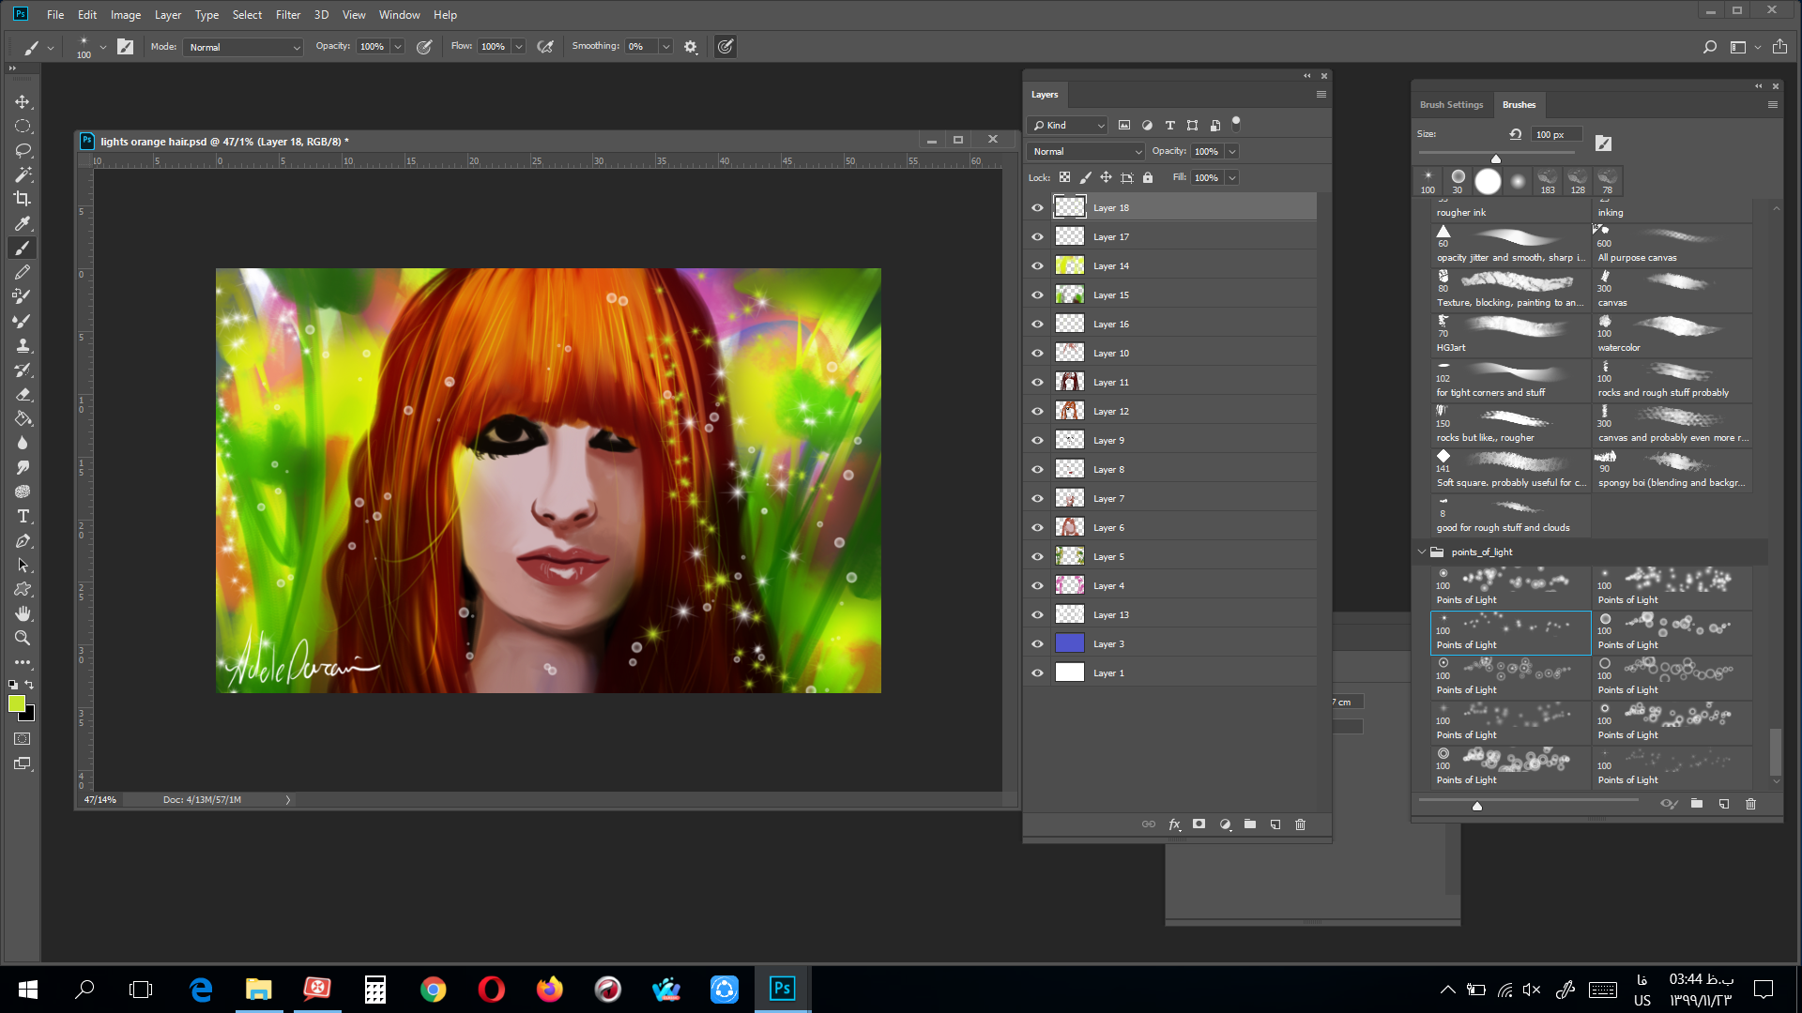Image resolution: width=1802 pixels, height=1013 pixels.
Task: Click the foreground color swatch
Action: (x=16, y=704)
